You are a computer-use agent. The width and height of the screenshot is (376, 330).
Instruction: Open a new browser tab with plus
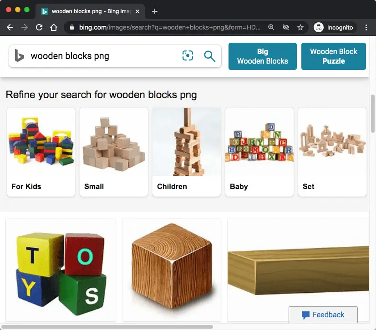coord(155,11)
